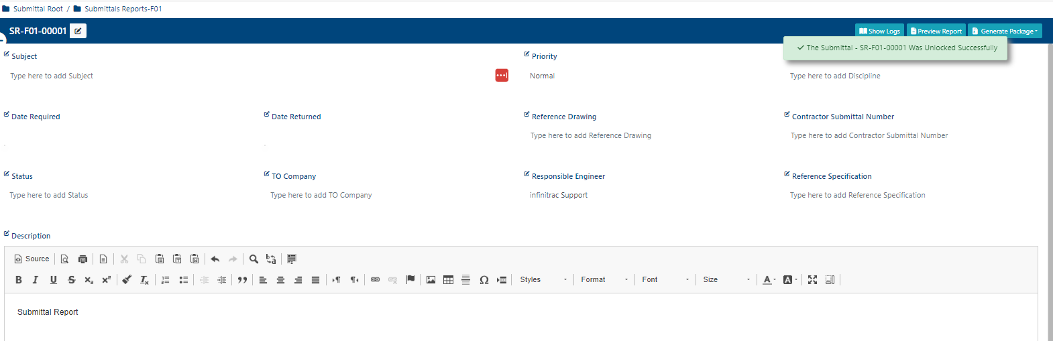
Task: Click Paste from Word icon
Action: 195,259
